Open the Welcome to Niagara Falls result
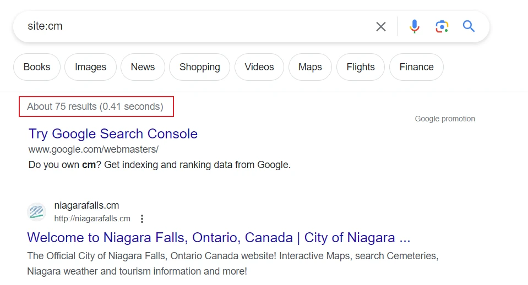The image size is (528, 285). 219,238
